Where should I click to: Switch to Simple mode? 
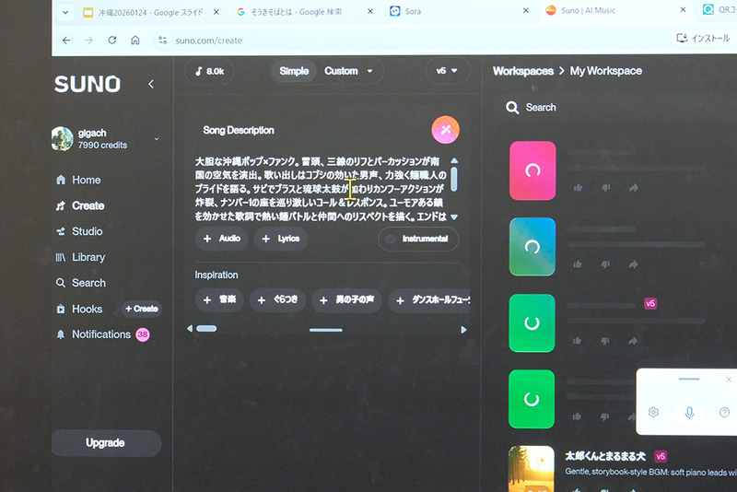(294, 72)
